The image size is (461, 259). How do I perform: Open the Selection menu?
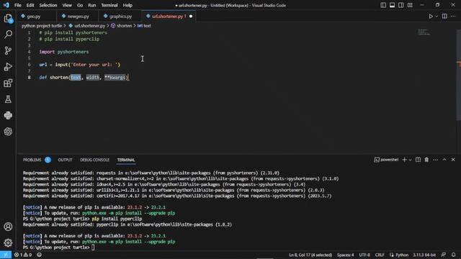(48, 5)
